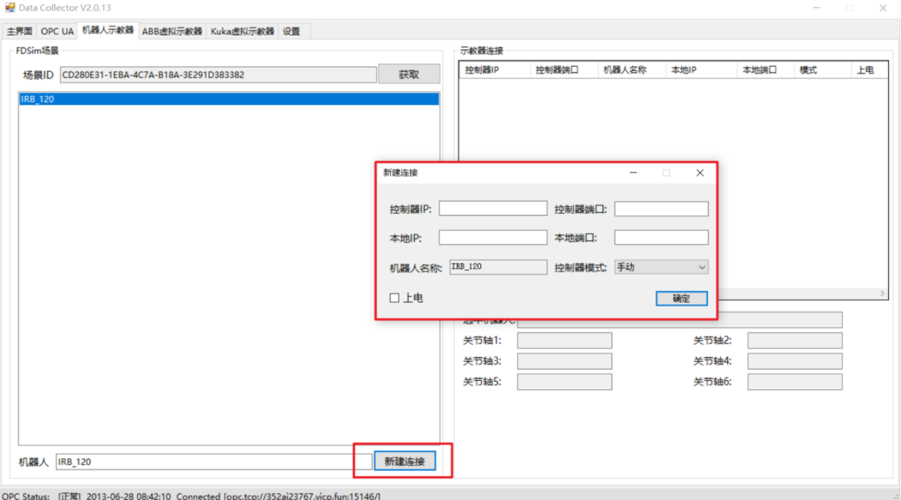Click into the 本地端口 field
The width and height of the screenshot is (901, 500).
pyautogui.click(x=661, y=238)
